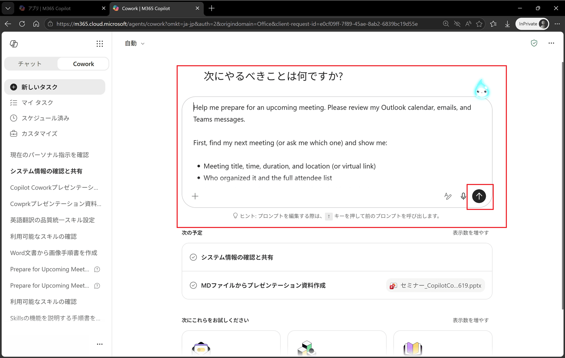This screenshot has width=565, height=358.
Task: Send the prompt with the arrow button
Action: point(479,196)
